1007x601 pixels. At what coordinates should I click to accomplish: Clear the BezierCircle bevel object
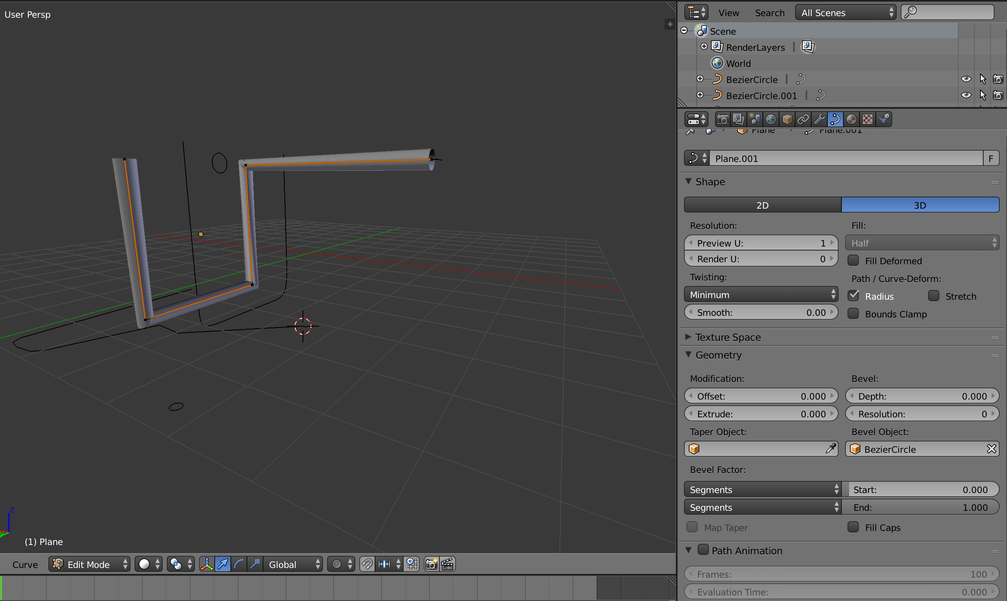(991, 449)
